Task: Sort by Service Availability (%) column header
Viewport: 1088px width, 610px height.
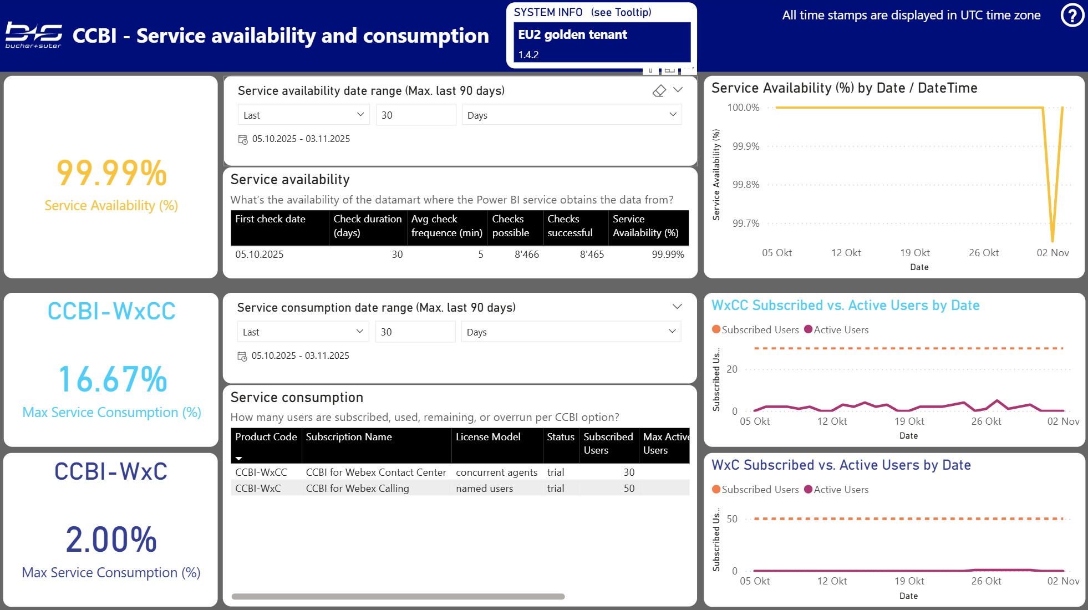Action: (646, 226)
